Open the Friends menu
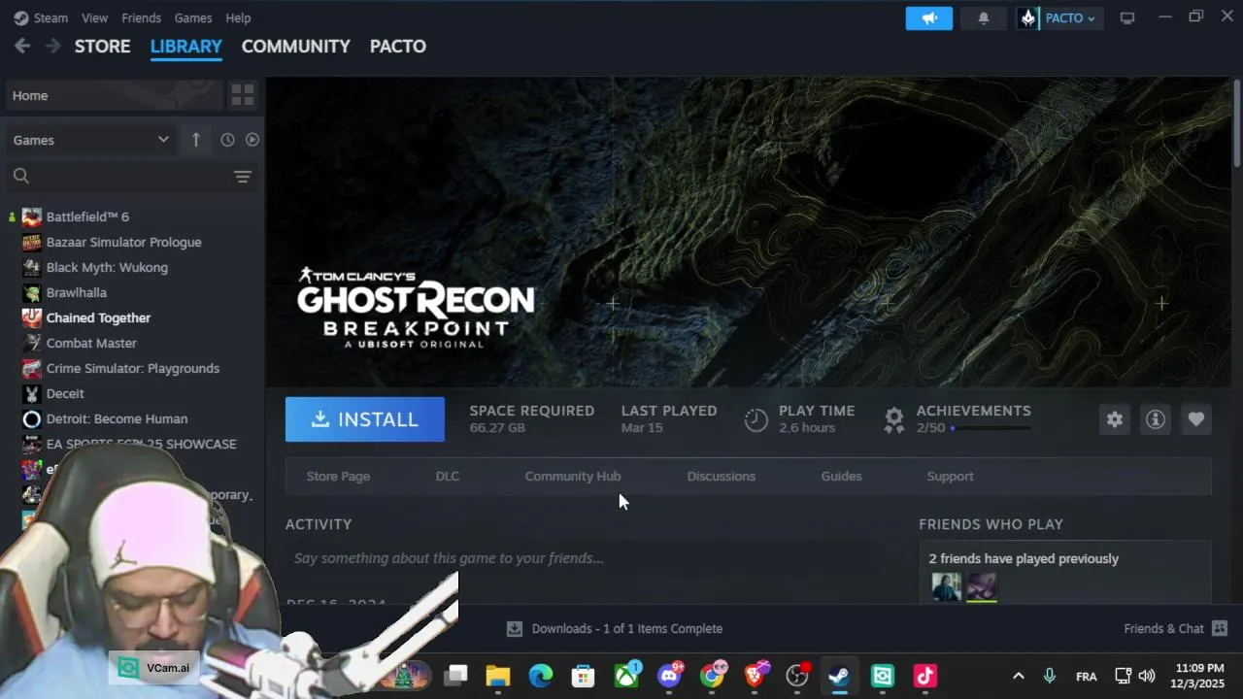Screen dimensions: 1243x699 tap(142, 17)
